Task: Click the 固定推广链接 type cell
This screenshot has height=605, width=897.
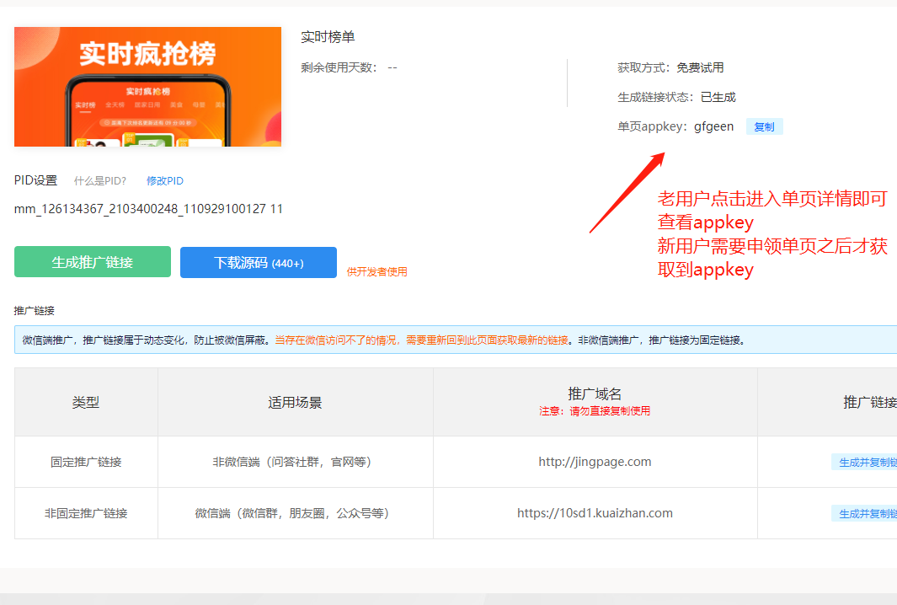Action: point(86,462)
